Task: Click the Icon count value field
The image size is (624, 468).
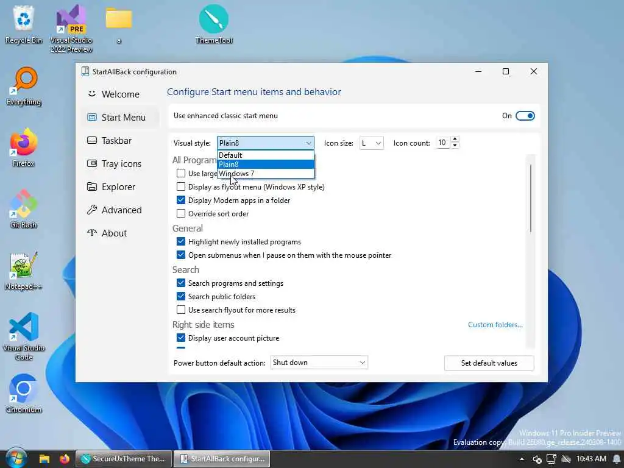Action: (443, 143)
